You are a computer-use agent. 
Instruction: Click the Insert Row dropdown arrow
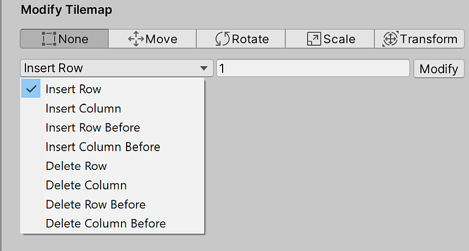204,68
